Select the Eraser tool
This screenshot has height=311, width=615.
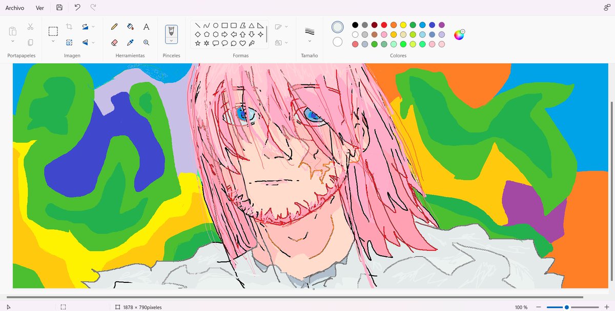pos(114,42)
